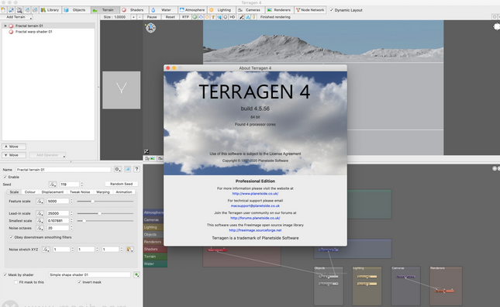Toggle the RTP ray-traced preview button
This screenshot has width=500, height=307.
click(x=185, y=17)
